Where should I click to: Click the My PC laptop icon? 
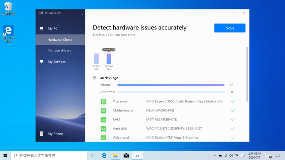[42, 28]
